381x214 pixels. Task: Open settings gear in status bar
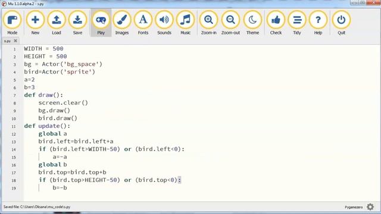(x=370, y=207)
